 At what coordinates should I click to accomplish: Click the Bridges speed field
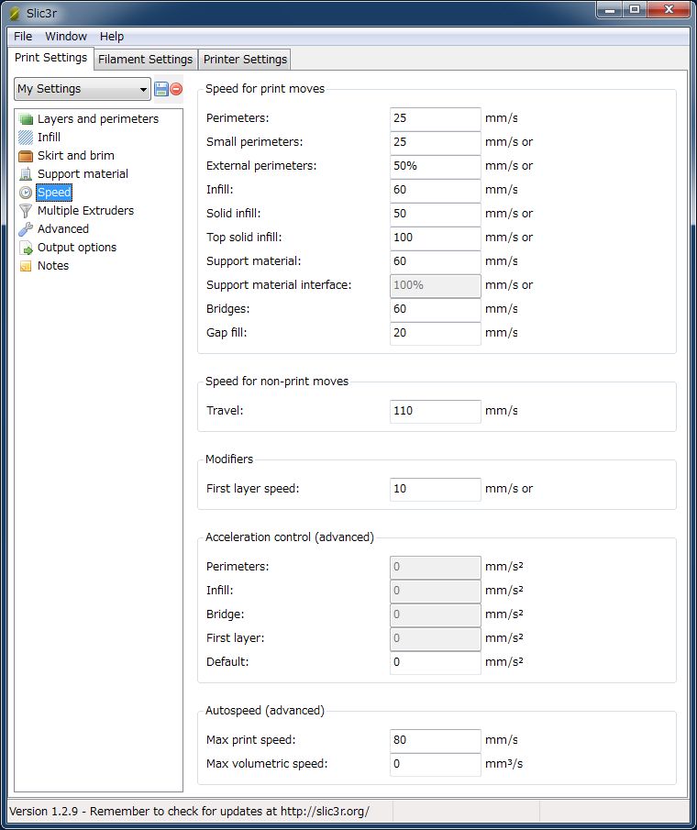435,309
